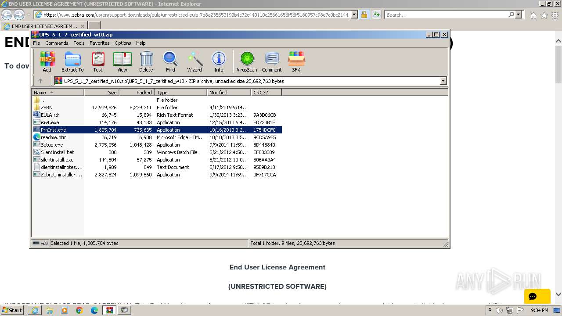
Task: Click the Test archive icon
Action: (98, 61)
